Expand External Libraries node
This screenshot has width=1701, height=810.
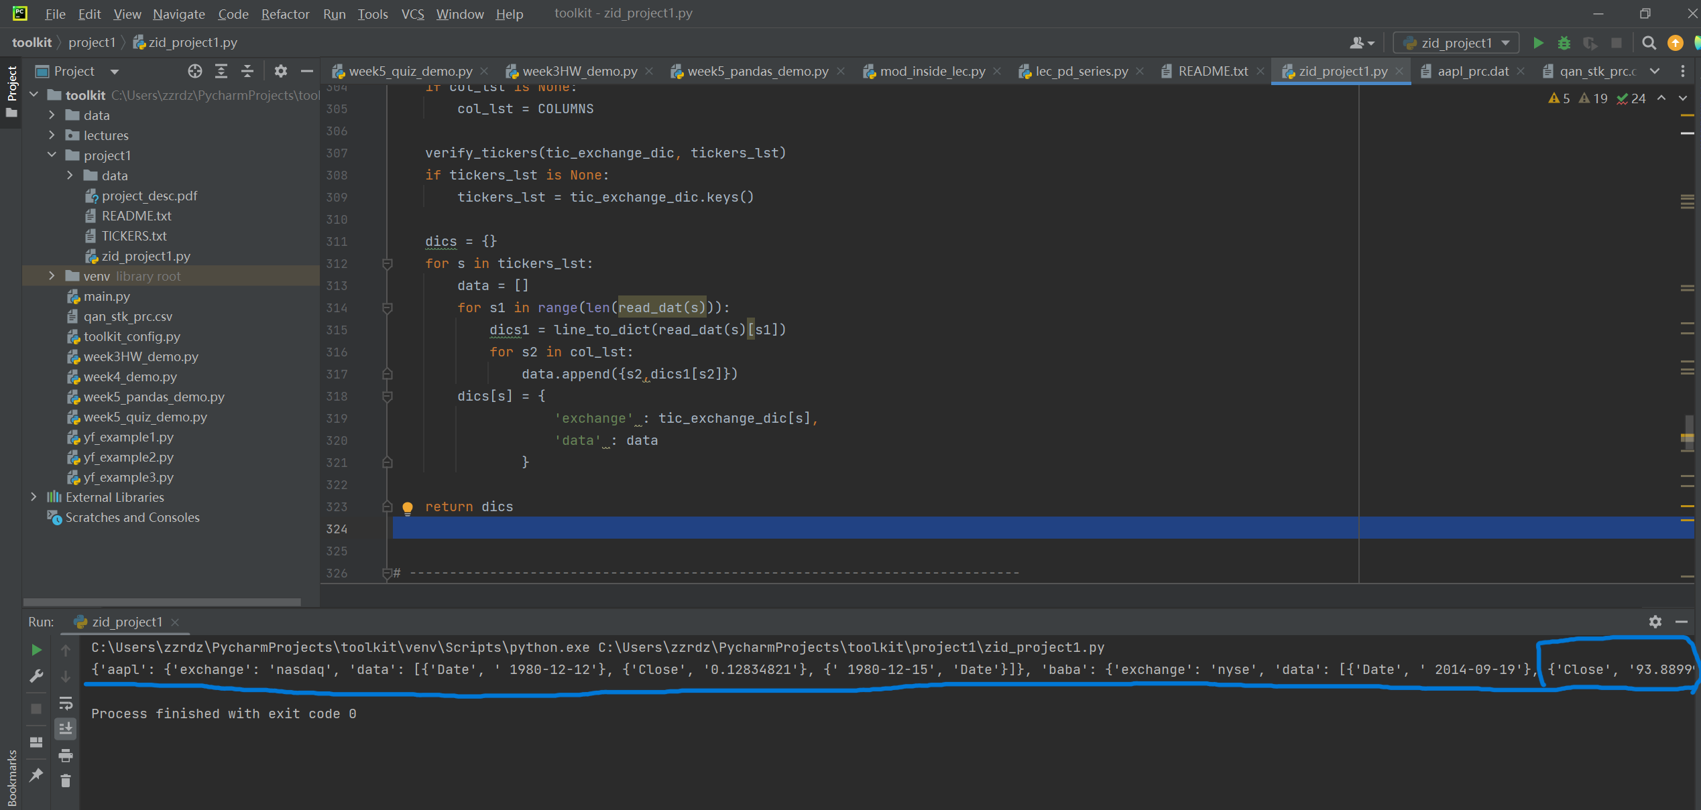34,497
